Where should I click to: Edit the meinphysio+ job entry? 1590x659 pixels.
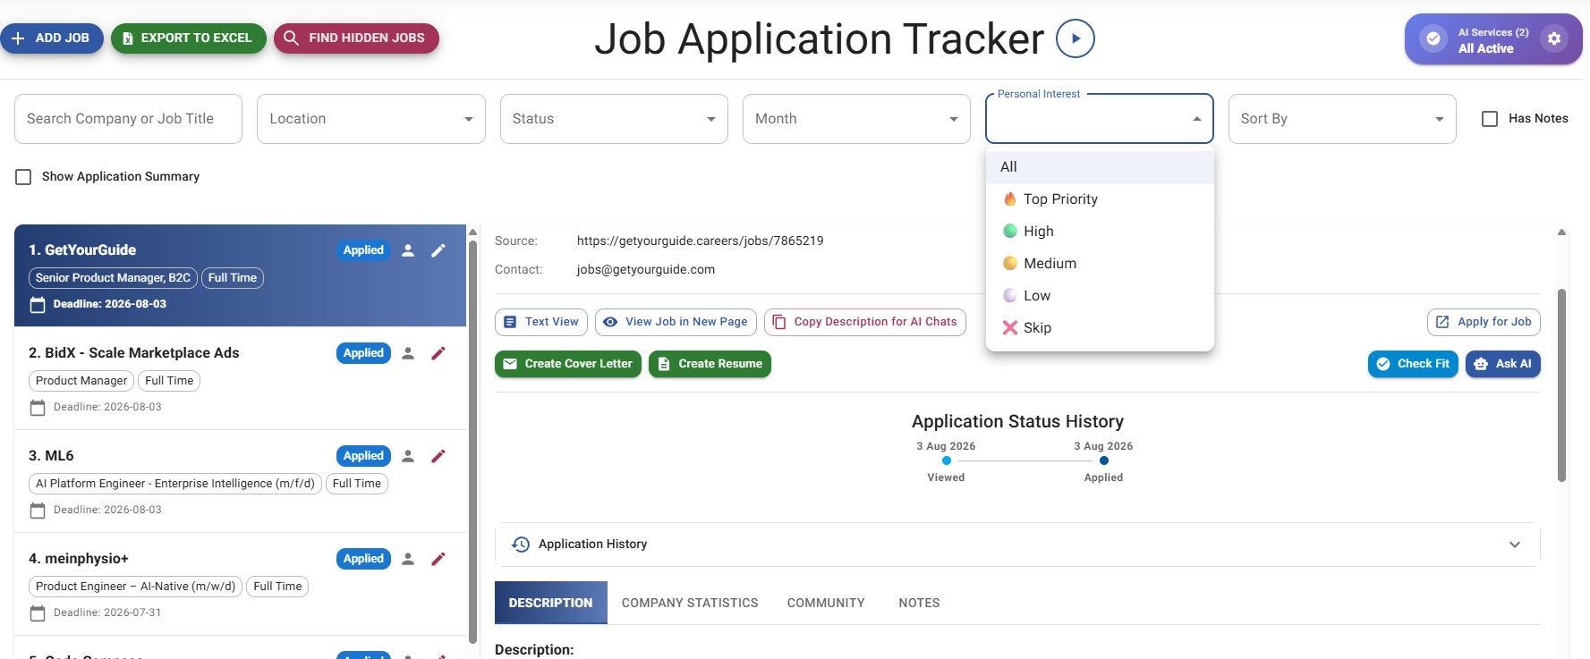(438, 559)
